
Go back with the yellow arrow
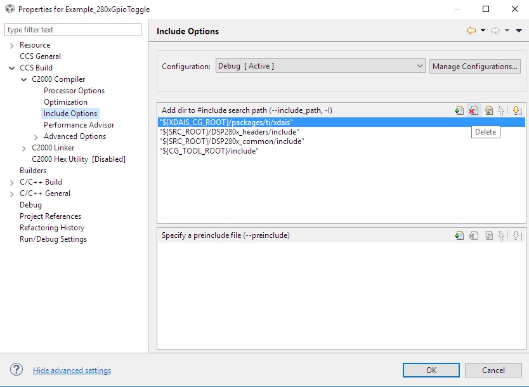(x=471, y=30)
